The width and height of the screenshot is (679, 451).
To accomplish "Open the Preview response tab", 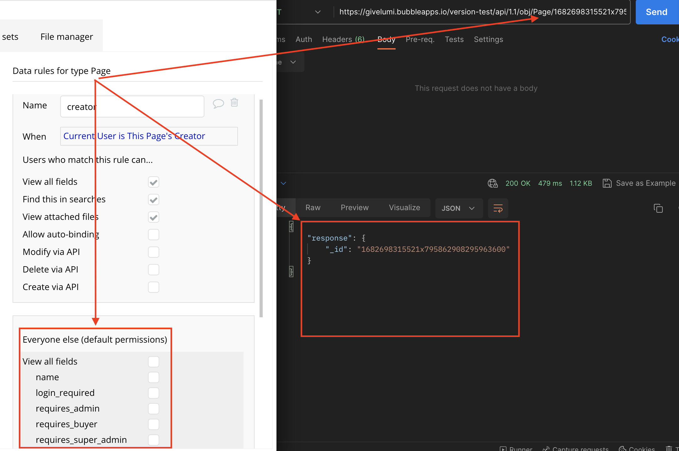I will [355, 208].
